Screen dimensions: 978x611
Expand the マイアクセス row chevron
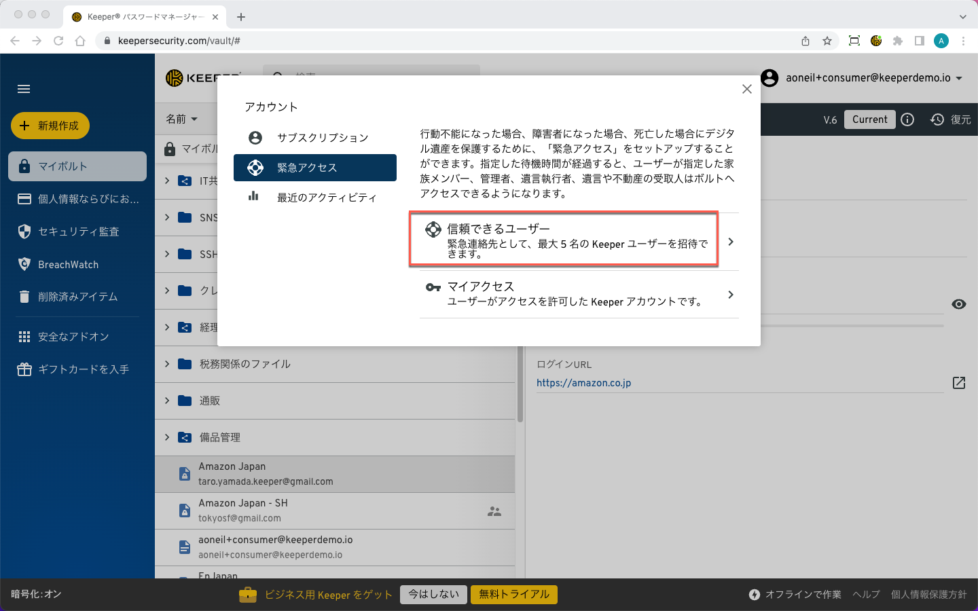click(730, 295)
